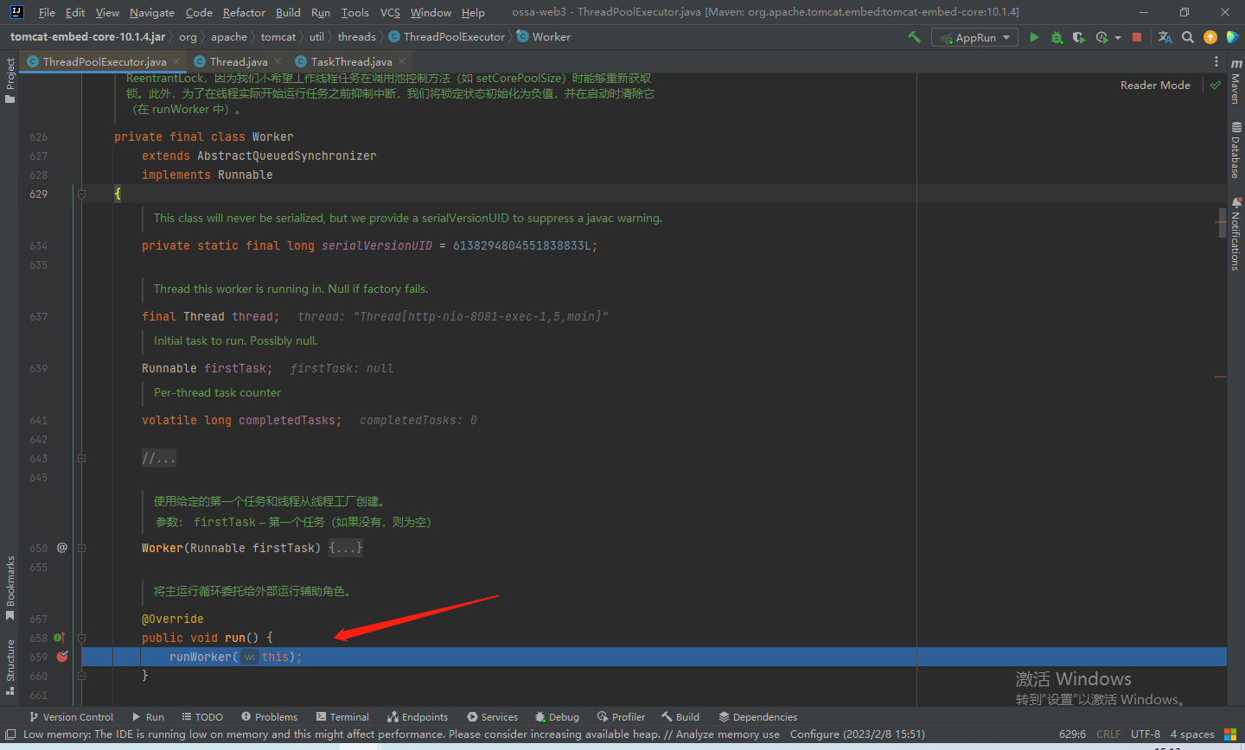Screen dimensions: 1245x750
Task: Expand the folded block at line 643
Action: click(x=81, y=459)
